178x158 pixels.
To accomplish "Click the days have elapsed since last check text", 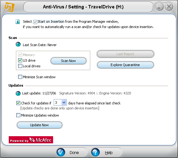I will 94,103.
